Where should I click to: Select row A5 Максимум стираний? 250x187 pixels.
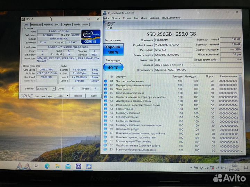172,113
